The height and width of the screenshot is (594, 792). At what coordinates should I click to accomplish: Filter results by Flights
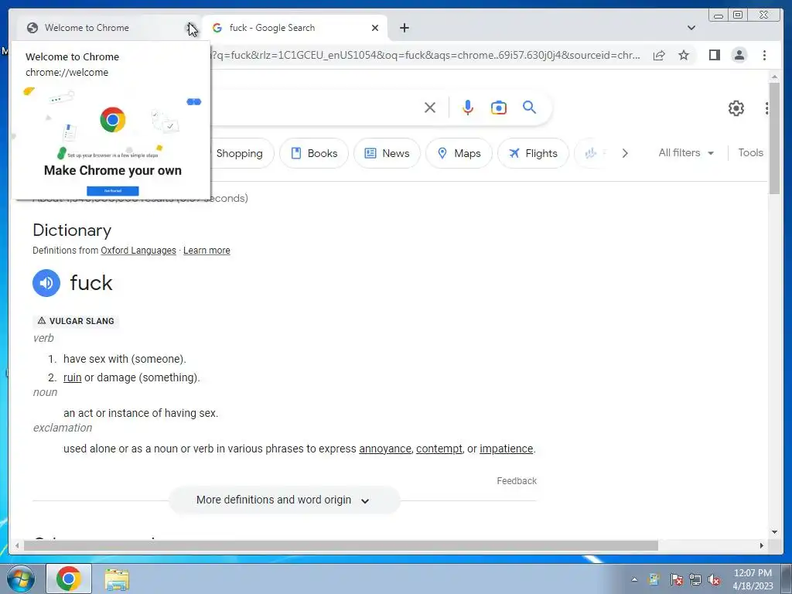pyautogui.click(x=533, y=153)
